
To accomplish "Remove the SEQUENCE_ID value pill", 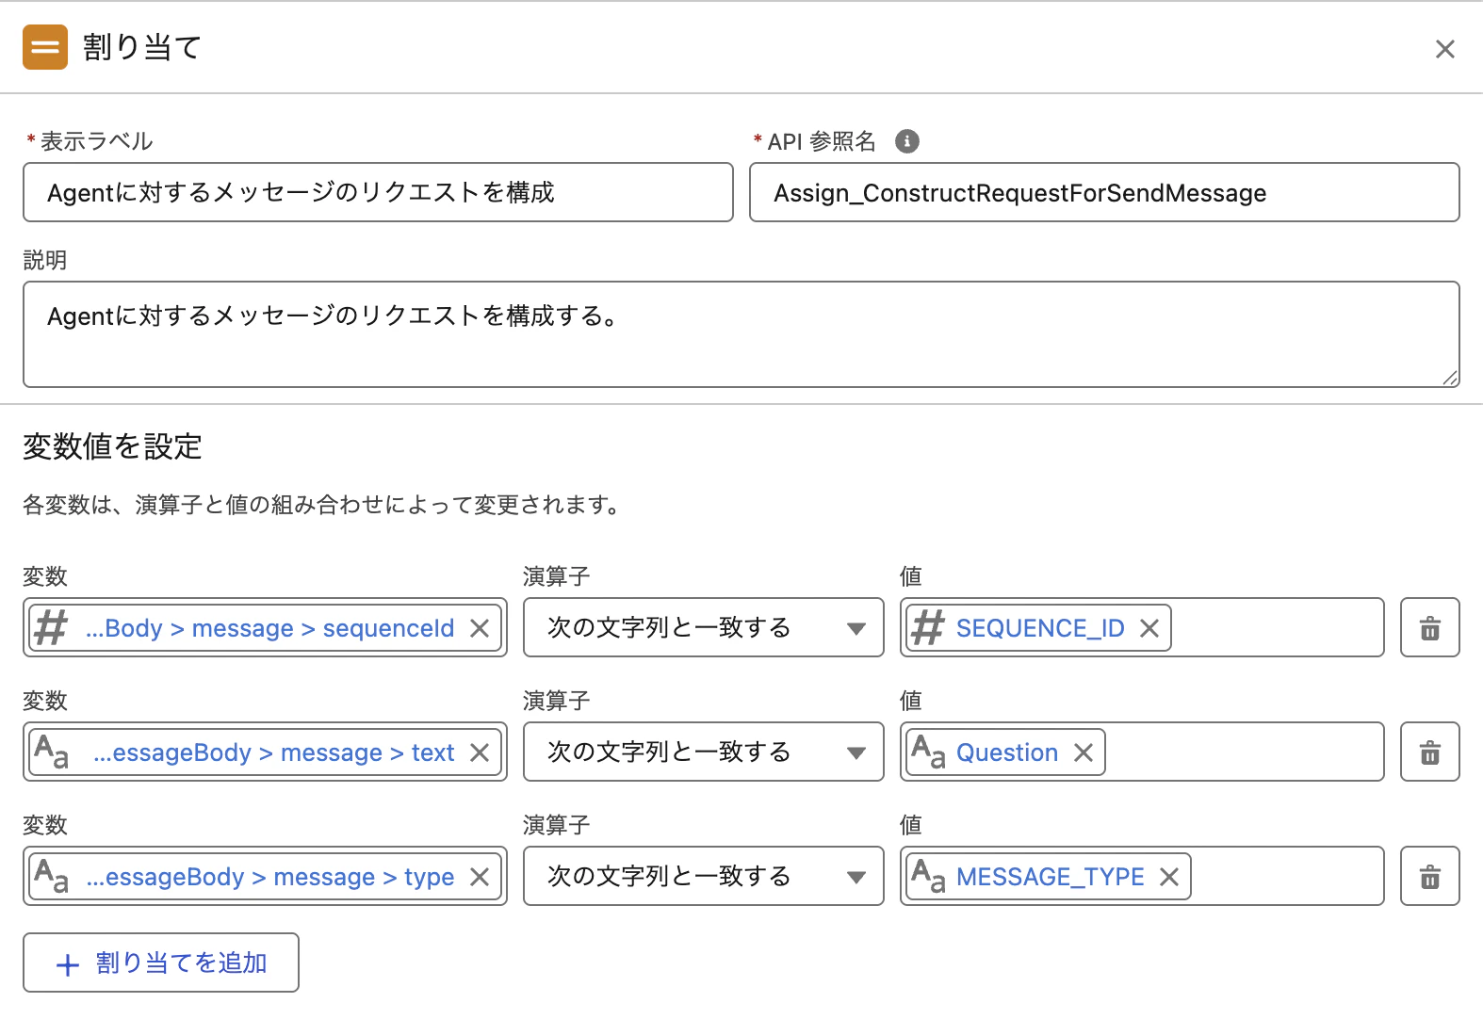I will pos(1149,628).
